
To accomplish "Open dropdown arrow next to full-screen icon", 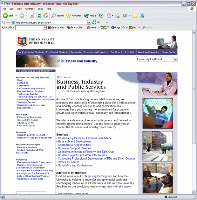I will [x=130, y=16].
